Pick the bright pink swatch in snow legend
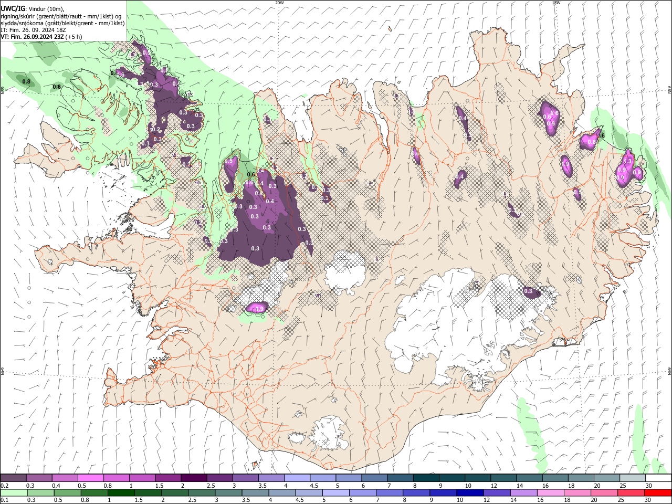The width and height of the screenshot is (672, 504). point(90,478)
